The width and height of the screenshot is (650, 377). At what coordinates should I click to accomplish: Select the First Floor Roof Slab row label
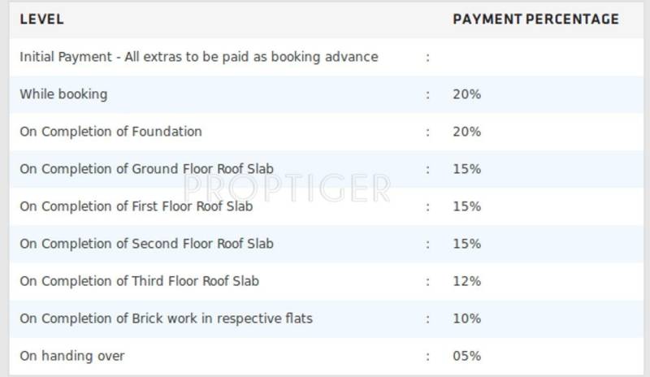136,206
